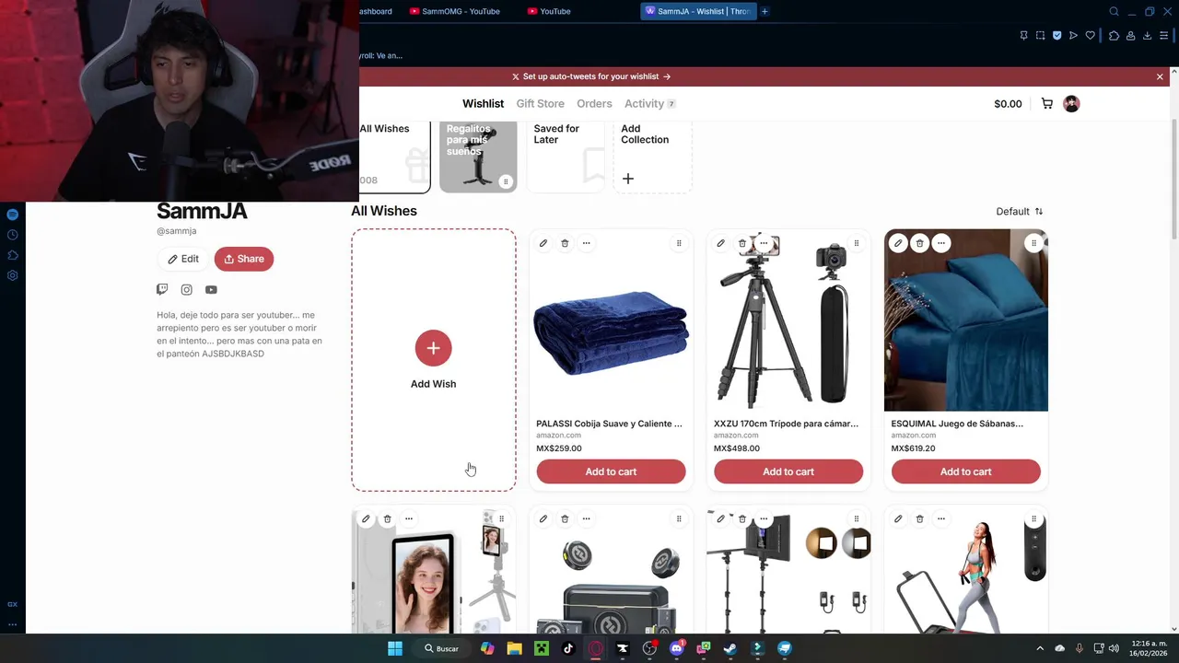Viewport: 1179px width, 663px height.
Task: Open the Default sort order dropdown
Action: click(x=1020, y=211)
